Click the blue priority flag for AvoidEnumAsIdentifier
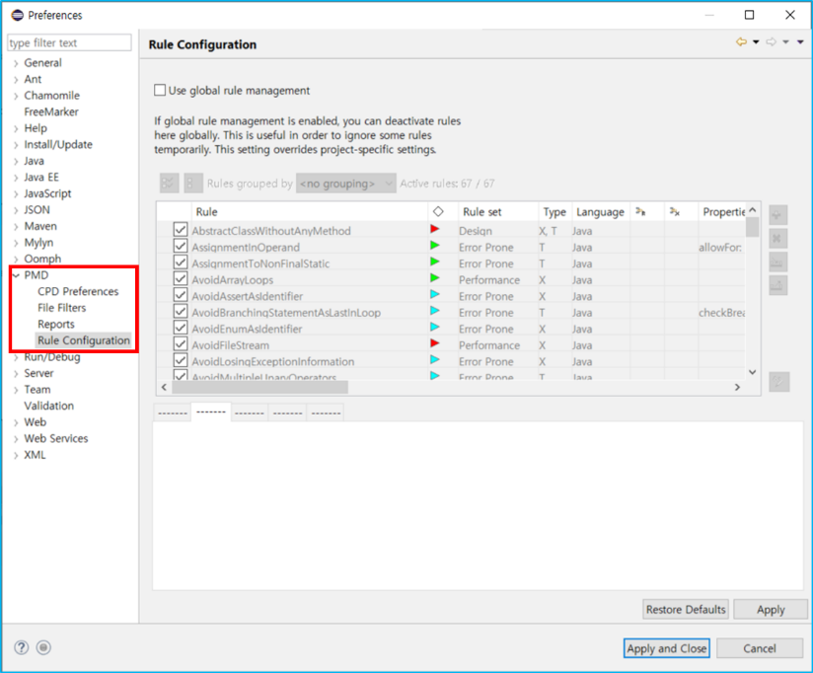Viewport: 813px width, 673px height. coord(435,329)
